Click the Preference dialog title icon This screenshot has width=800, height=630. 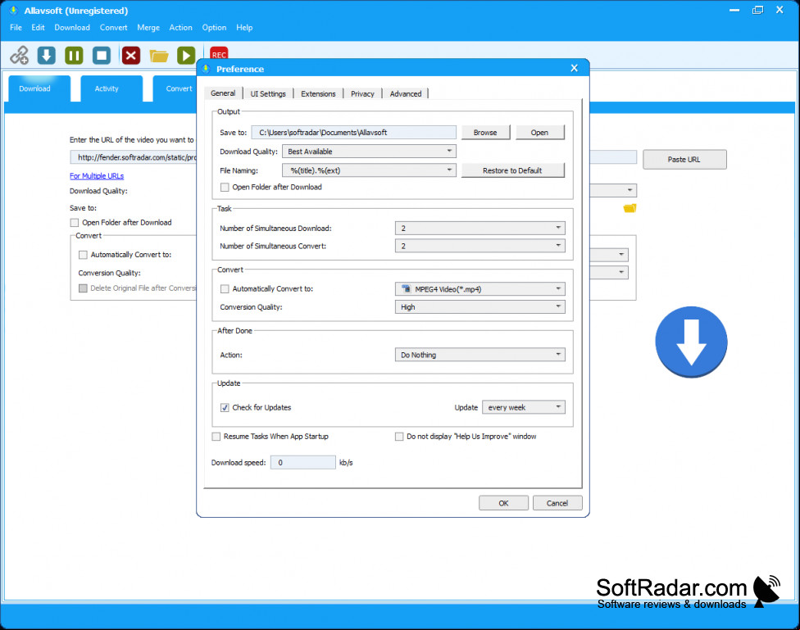[206, 68]
